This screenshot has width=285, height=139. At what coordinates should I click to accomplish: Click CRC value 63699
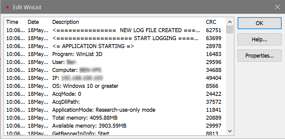(x=214, y=38)
